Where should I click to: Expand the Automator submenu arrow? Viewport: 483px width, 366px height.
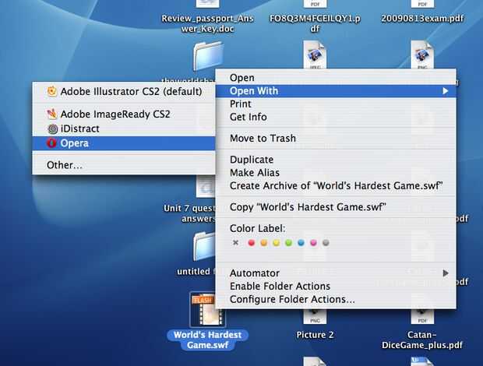click(x=445, y=273)
